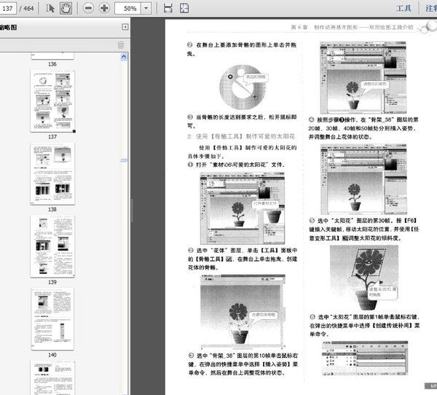Click the panel divider between thumbnails and document
This screenshot has width=437, height=395.
click(132, 208)
